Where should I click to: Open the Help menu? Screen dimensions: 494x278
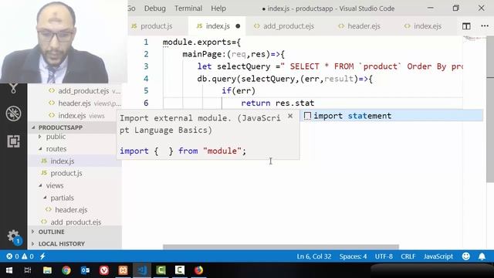tap(218, 8)
